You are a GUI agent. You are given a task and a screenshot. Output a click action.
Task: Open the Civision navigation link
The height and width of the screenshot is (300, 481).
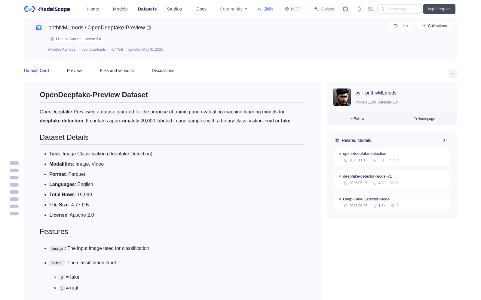pyautogui.click(x=325, y=9)
